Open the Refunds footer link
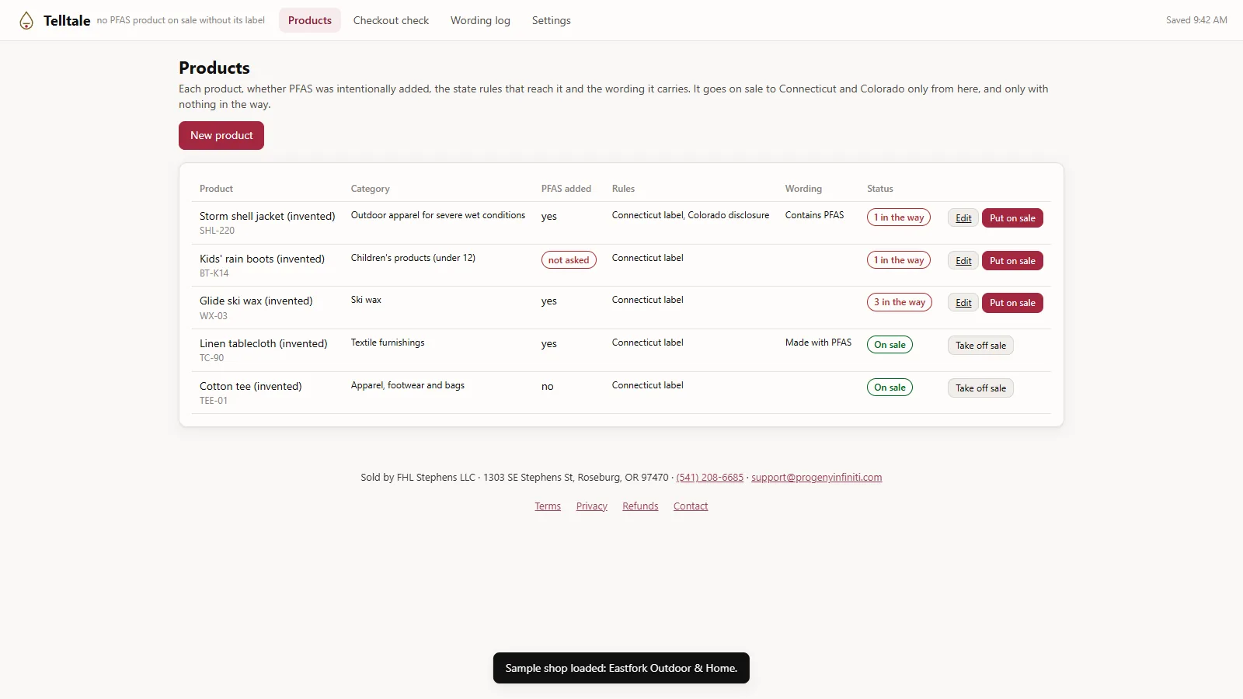The image size is (1243, 699). pos(640,506)
